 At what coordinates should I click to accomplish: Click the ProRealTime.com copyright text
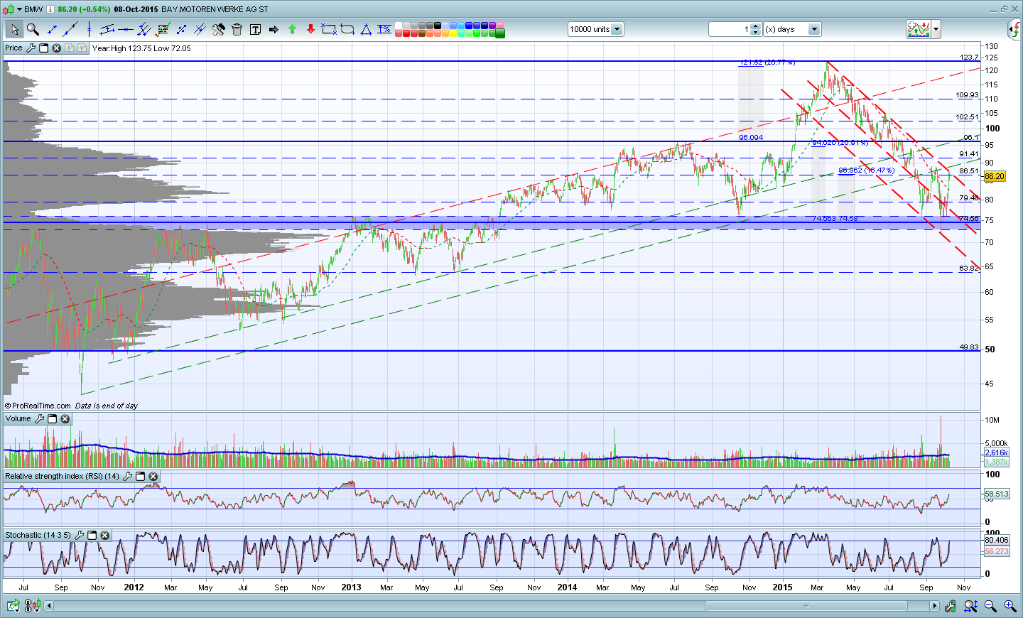(x=38, y=406)
